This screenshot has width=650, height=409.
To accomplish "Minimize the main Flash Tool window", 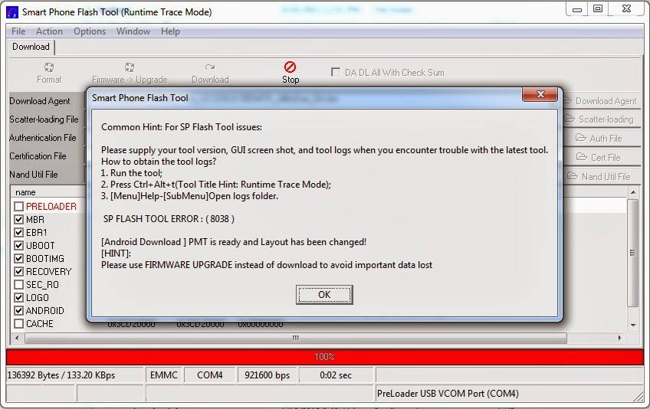I will (577, 9).
